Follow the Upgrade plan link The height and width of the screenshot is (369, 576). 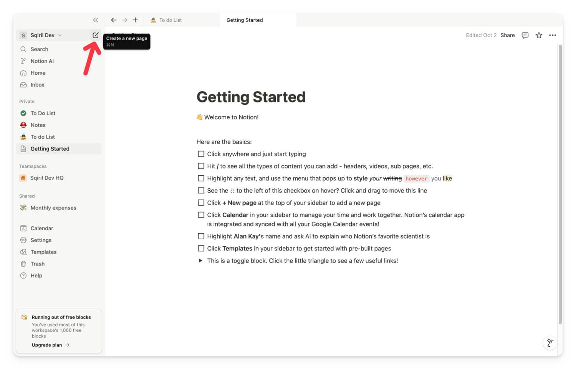coord(50,345)
